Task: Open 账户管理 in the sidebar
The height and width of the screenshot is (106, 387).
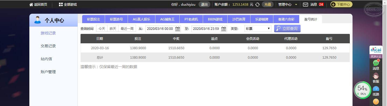Action: [x=48, y=72]
